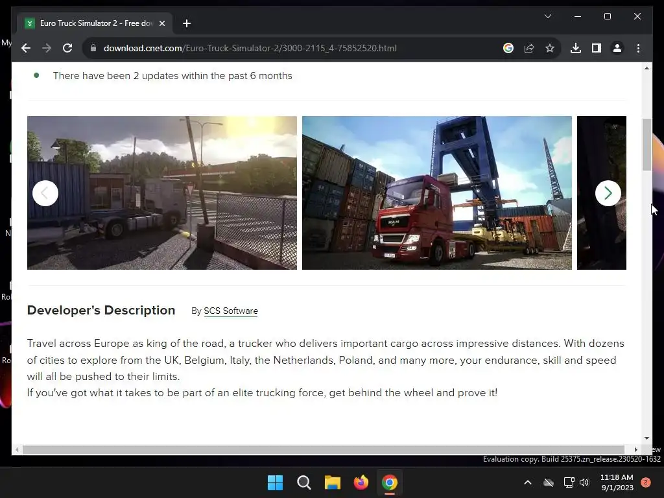664x498 pixels.
Task: Launch Firefox from the taskbar
Action: click(x=361, y=482)
